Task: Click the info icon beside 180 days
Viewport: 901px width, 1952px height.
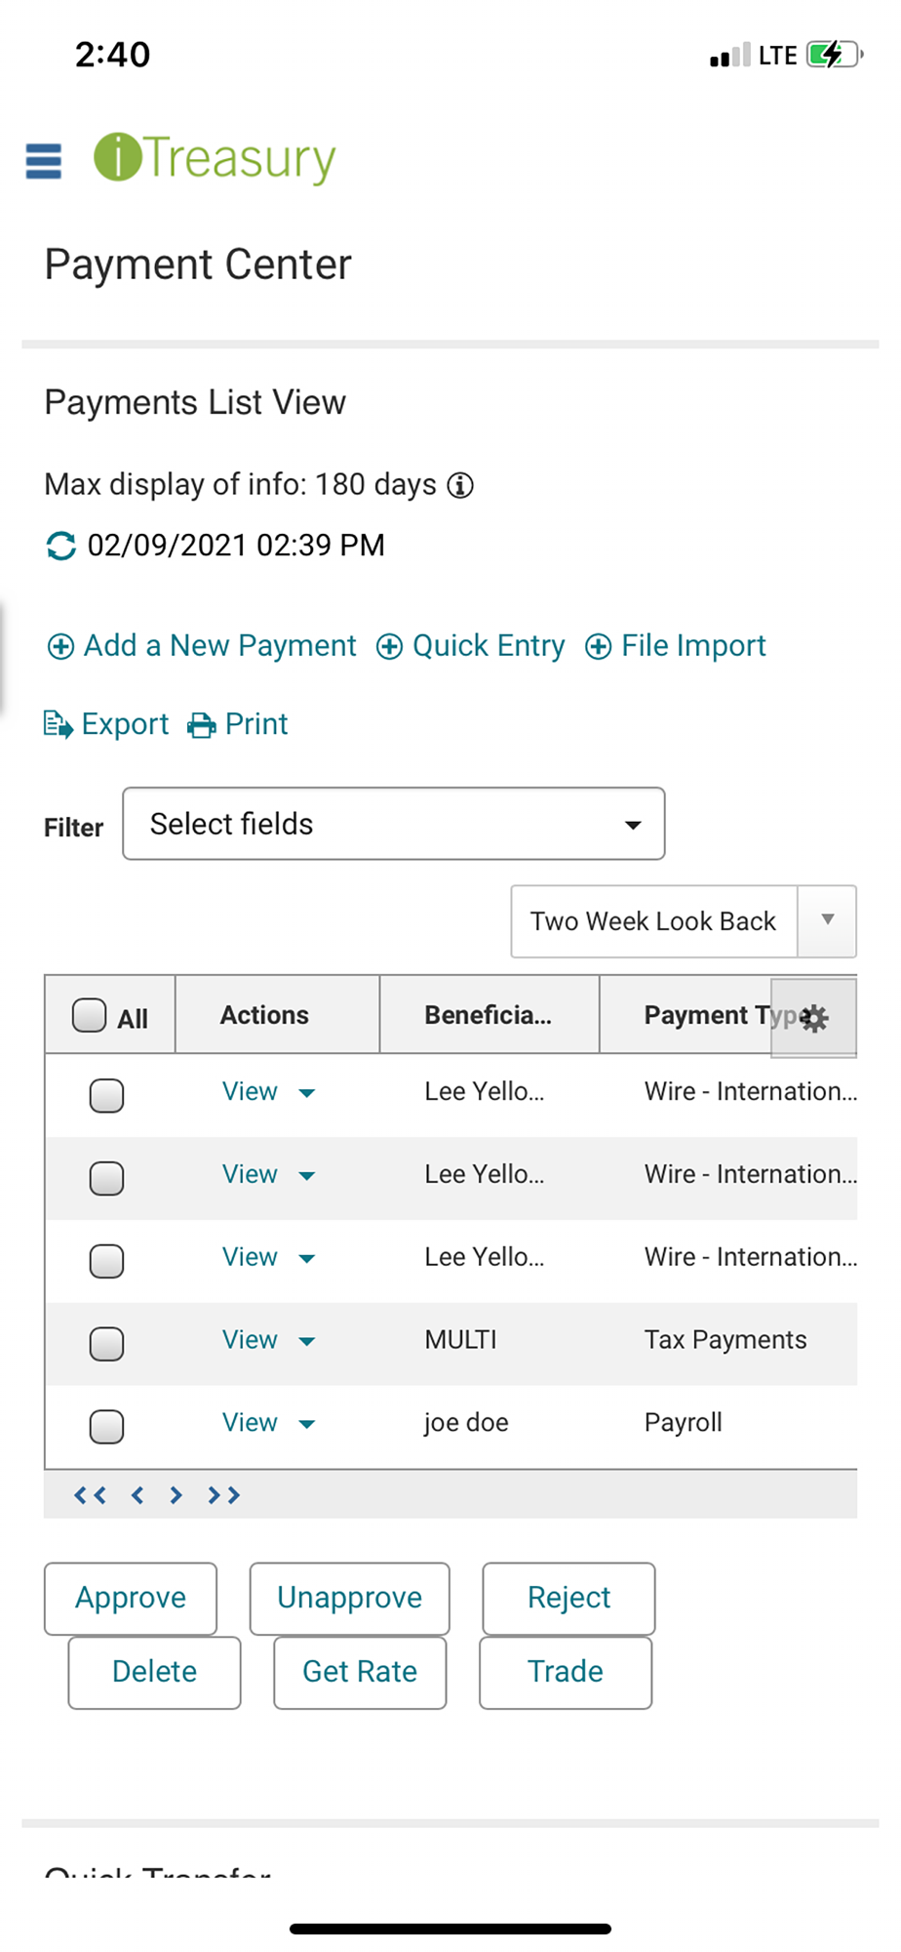Action: (x=460, y=485)
